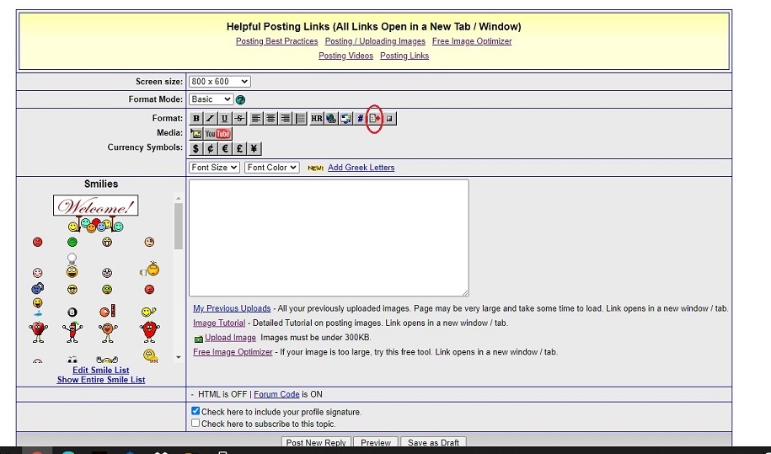The width and height of the screenshot is (771, 454).
Task: Open Image Tutorial link
Action: 219,323
